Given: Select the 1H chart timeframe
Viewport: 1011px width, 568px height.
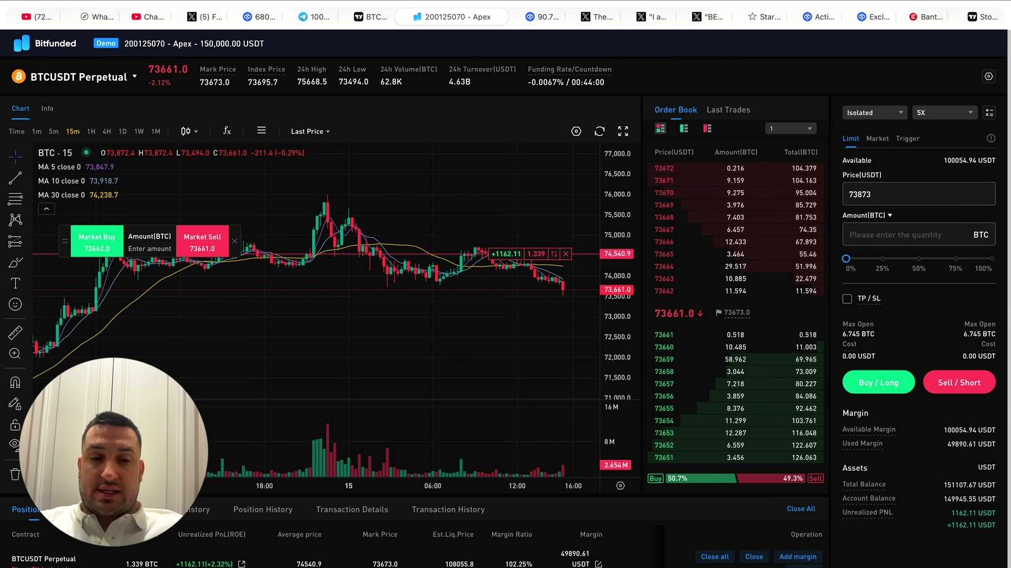Looking at the screenshot, I should pyautogui.click(x=91, y=131).
